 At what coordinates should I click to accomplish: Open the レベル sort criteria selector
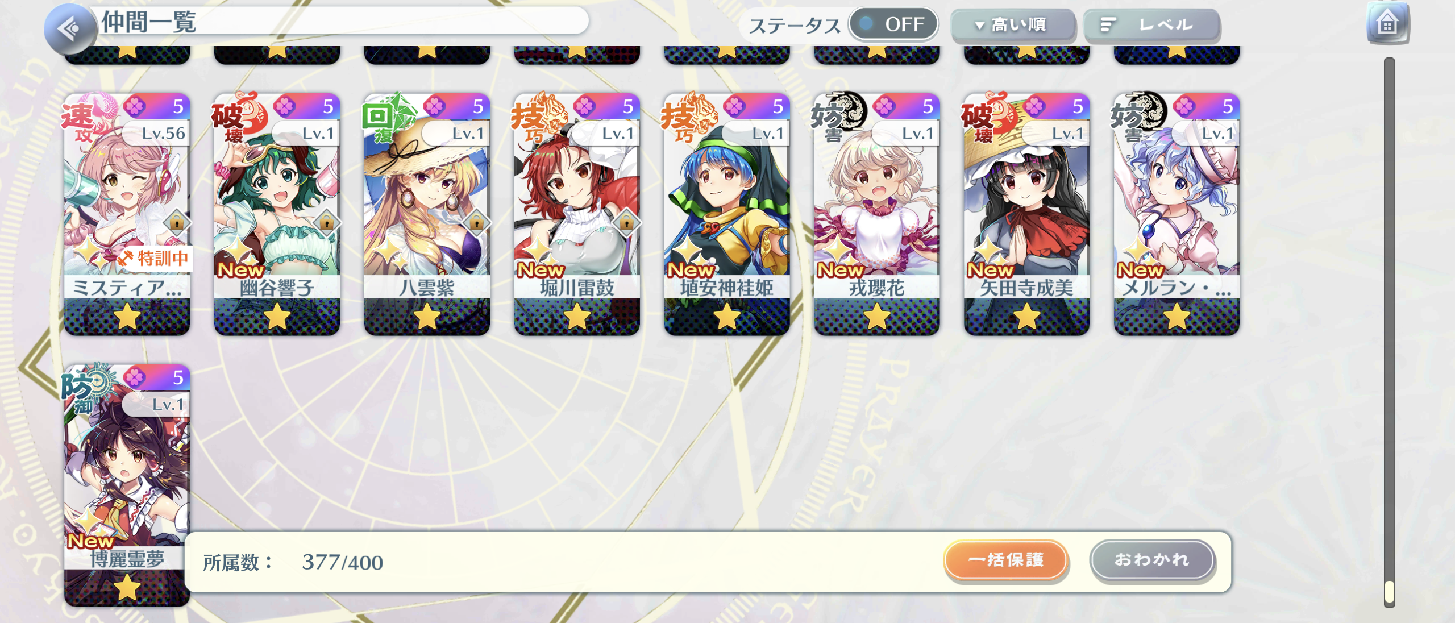[1152, 25]
